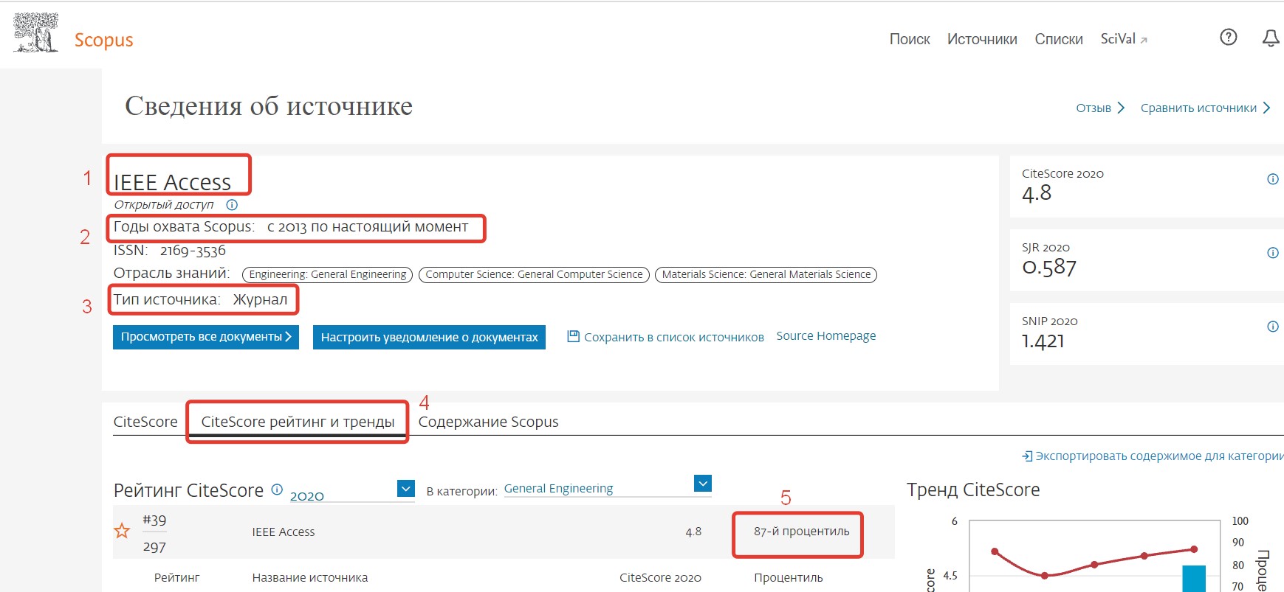Click the CiteScore 2020 column header
The width and height of the screenshot is (1284, 592).
coord(660,578)
